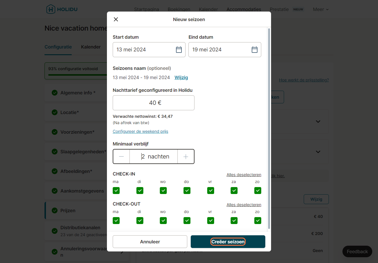Uncheck CHECK-OUT on ma
The width and height of the screenshot is (378, 263).
116,221
